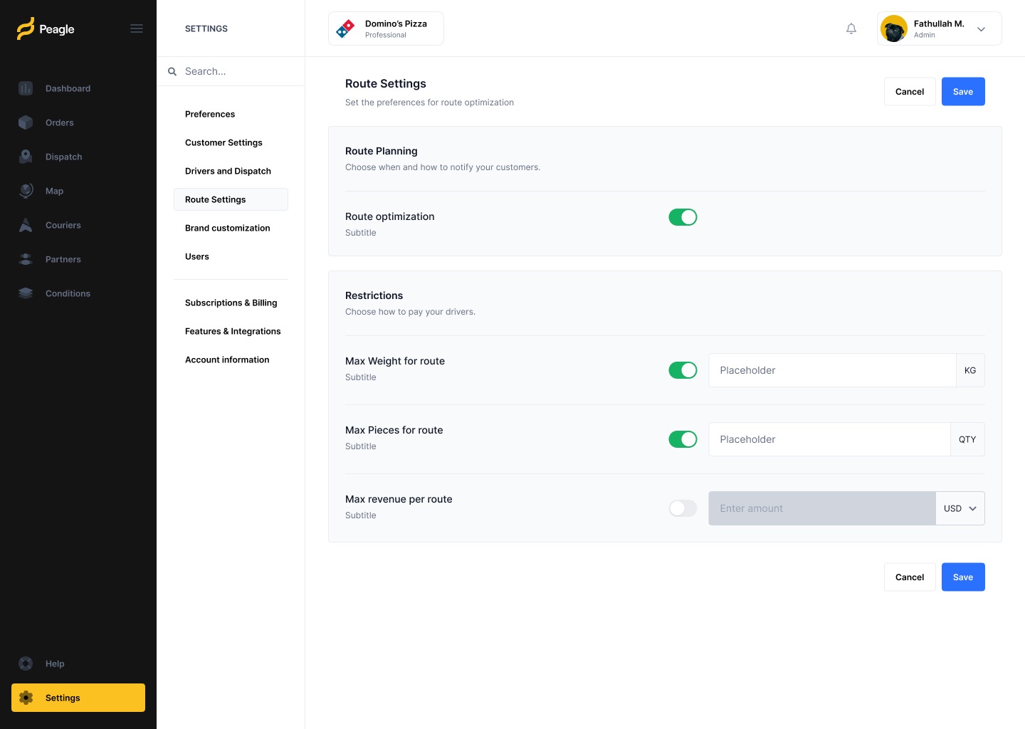Open notifications bell

(x=851, y=28)
